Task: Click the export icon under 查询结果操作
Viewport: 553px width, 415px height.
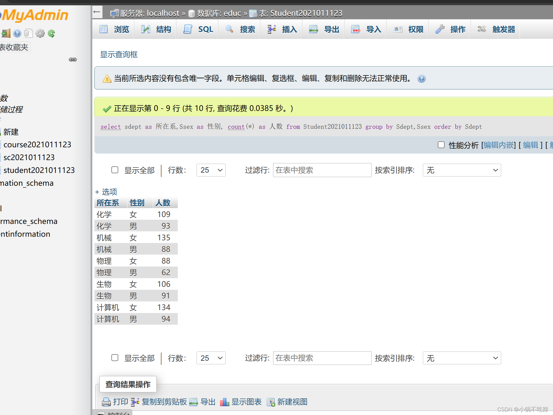Action: coord(194,402)
